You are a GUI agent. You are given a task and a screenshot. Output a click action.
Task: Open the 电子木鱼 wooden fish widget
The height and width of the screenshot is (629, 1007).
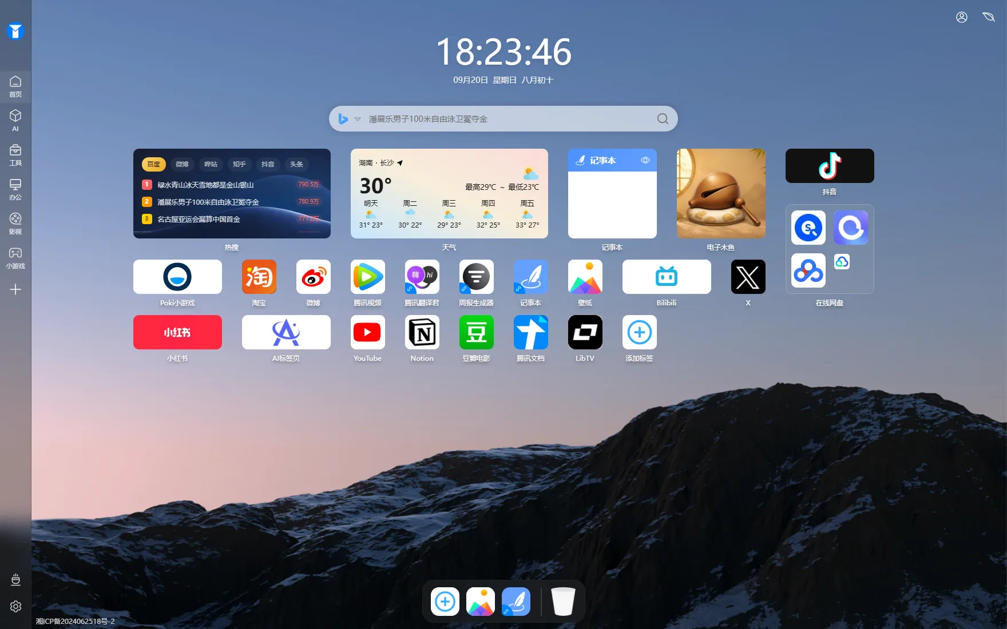[721, 193]
